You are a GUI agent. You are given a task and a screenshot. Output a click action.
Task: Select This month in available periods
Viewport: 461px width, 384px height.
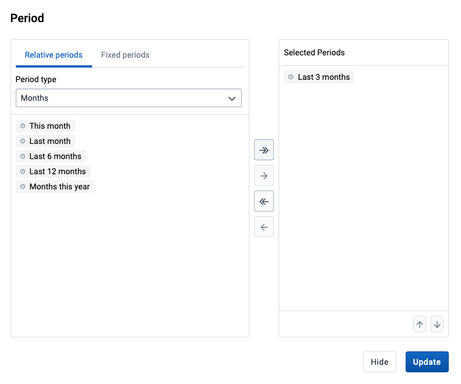pos(45,126)
